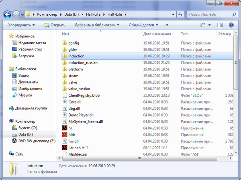The height and width of the screenshot is (180, 241).
Task: Expand arrow after Data (D:) breadcrumb
Action: tap(82, 14)
